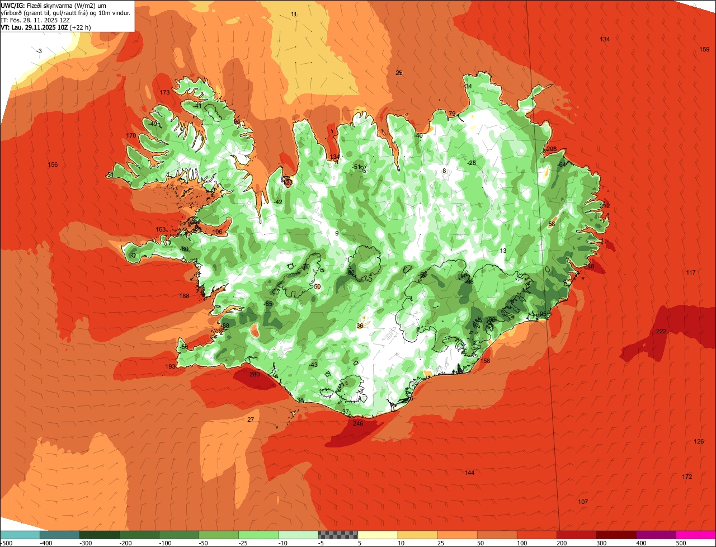Click the legend label '-200'

126,543
